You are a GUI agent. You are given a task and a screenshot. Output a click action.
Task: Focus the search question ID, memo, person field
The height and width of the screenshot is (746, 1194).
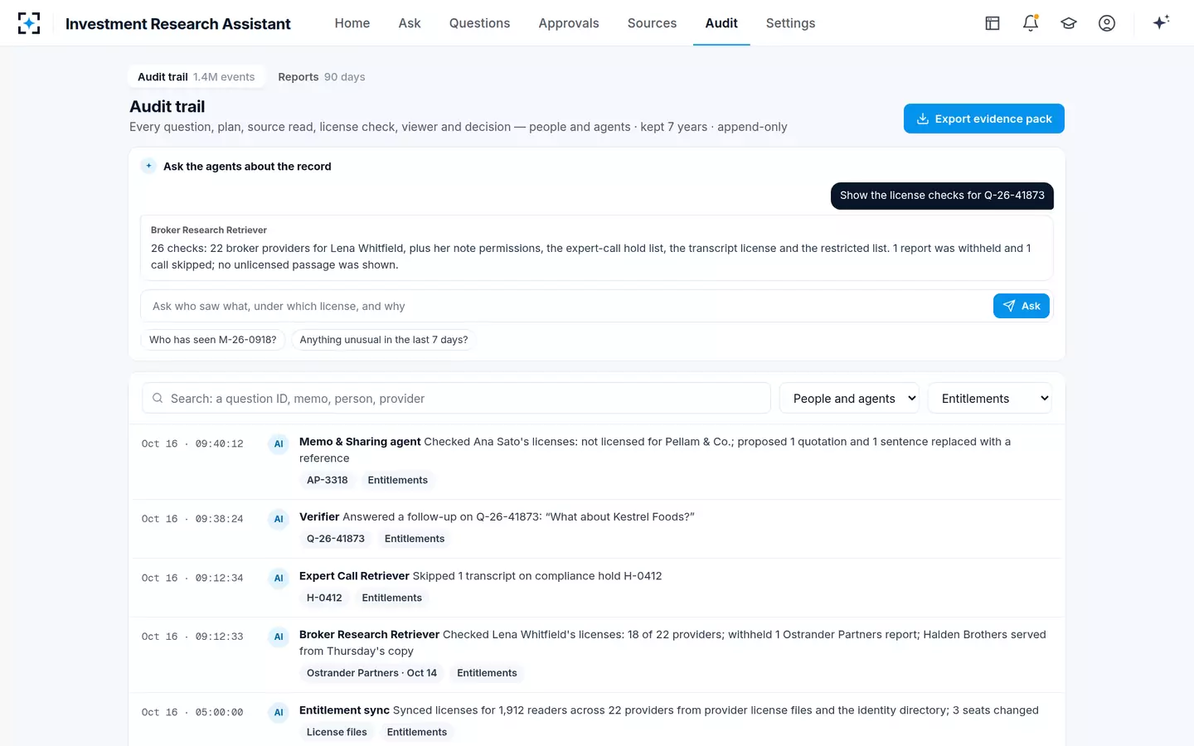[457, 398]
